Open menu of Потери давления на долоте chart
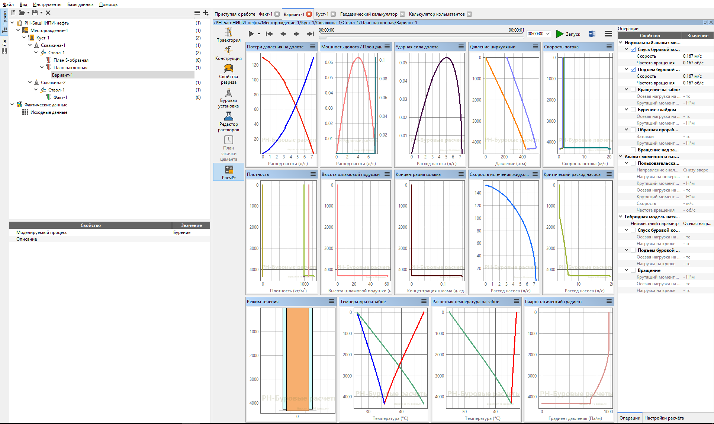 [x=313, y=46]
